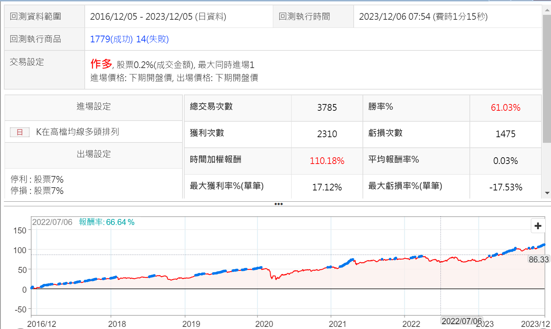Click the 2020 label on chart axis
Screen dimensions: 551x329
pyautogui.click(x=264, y=324)
